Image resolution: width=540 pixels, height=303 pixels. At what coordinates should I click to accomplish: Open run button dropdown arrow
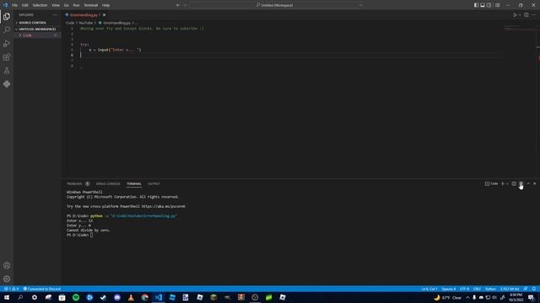[520, 15]
